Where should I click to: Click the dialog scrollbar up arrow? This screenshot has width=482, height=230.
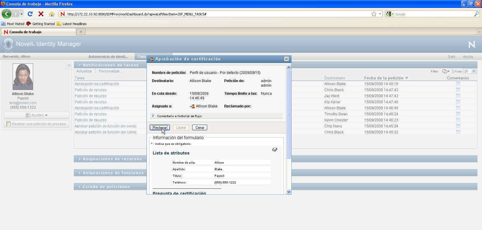pos(289,67)
